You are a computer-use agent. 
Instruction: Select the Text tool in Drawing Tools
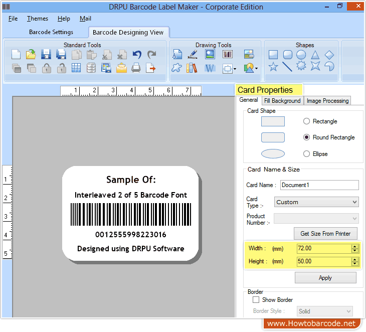(x=177, y=54)
